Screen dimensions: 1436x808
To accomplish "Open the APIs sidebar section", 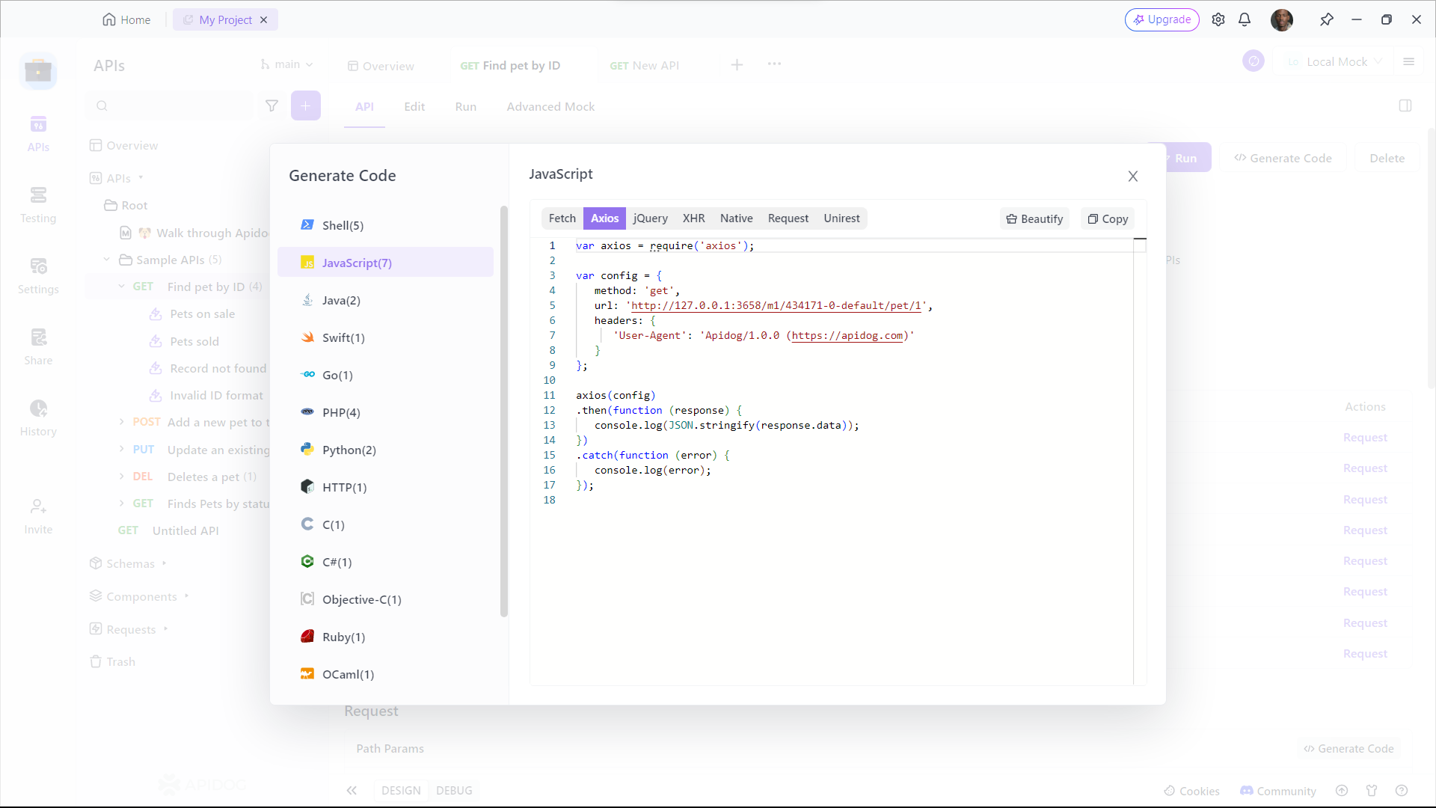I will pyautogui.click(x=38, y=134).
